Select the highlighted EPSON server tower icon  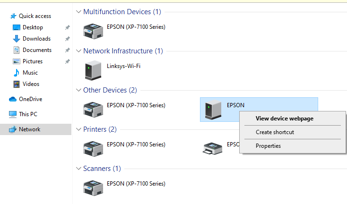(x=213, y=110)
